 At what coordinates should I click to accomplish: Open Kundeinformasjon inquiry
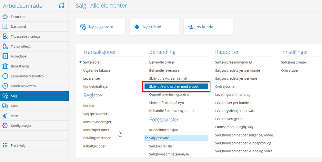click(x=164, y=130)
